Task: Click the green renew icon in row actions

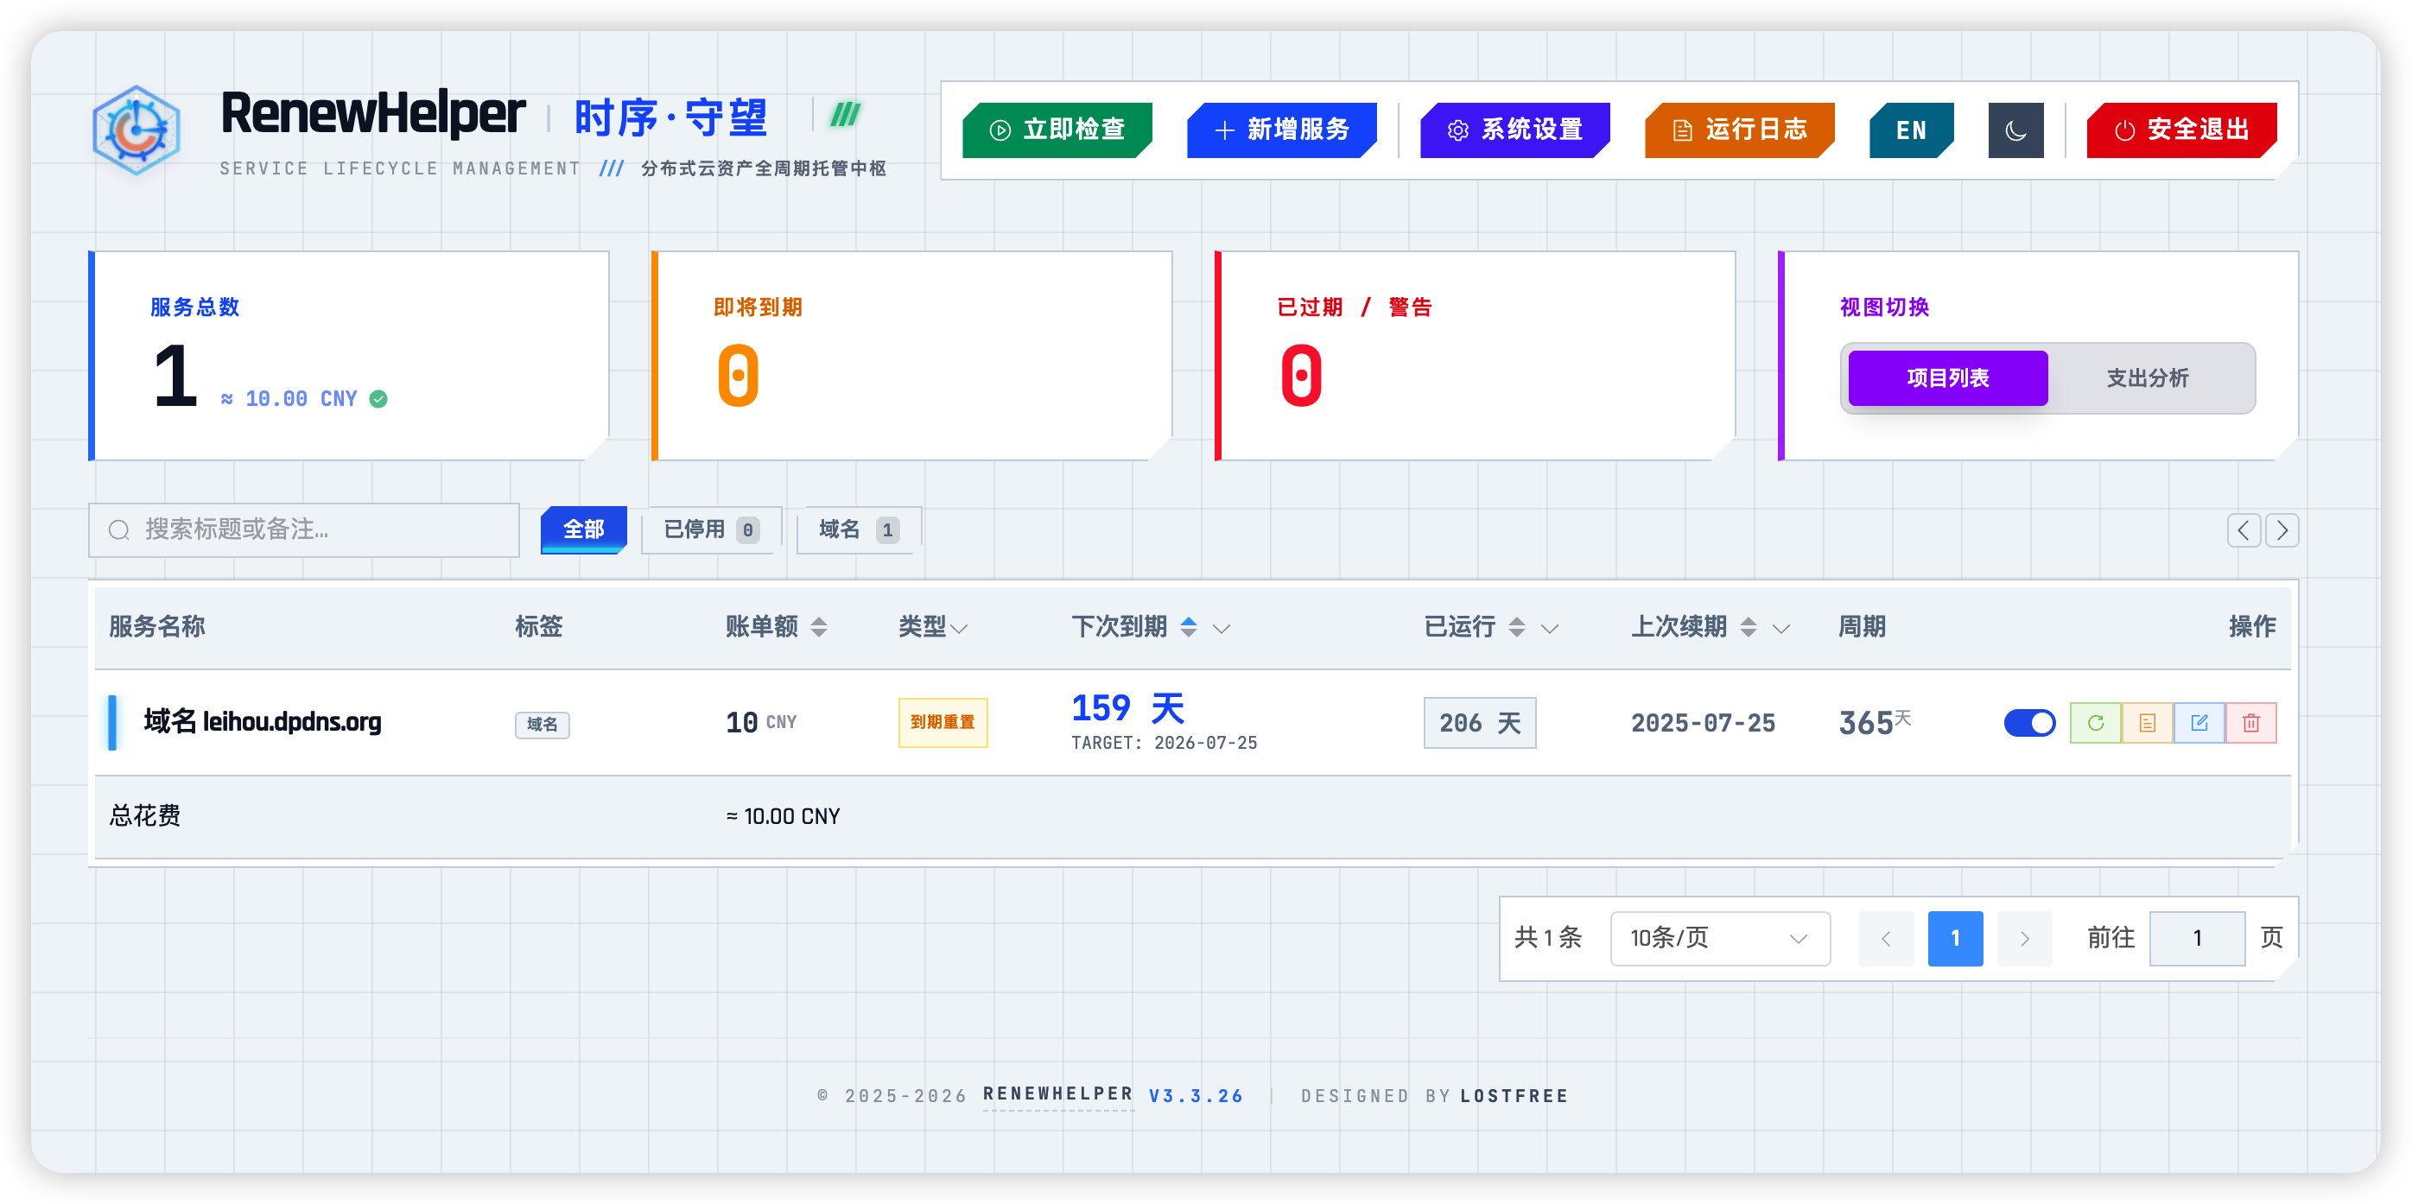Action: click(x=2095, y=723)
